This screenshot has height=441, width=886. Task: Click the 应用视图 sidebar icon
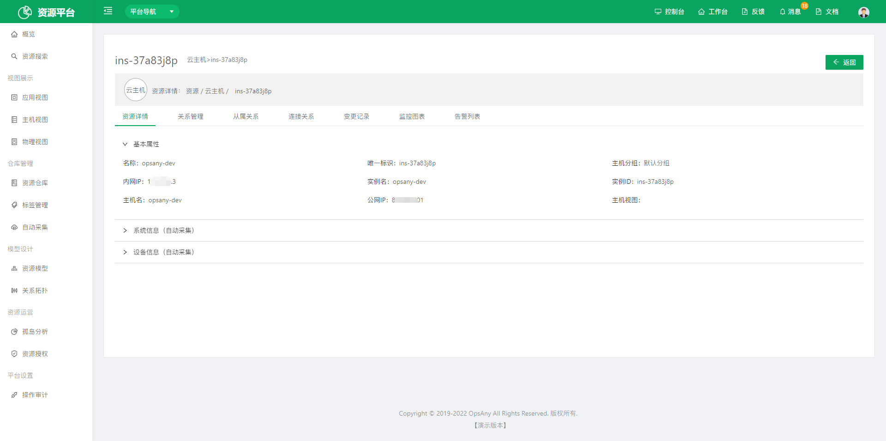[14, 97]
